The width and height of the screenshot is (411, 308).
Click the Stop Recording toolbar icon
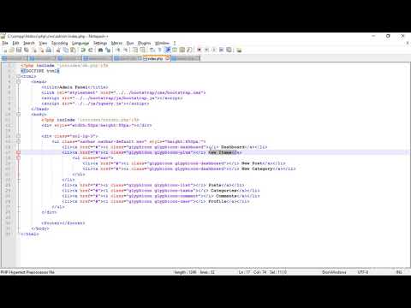pyautogui.click(x=206, y=50)
